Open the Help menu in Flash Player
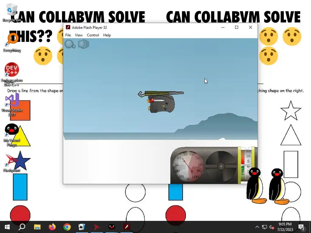This screenshot has width=311, height=233. click(107, 35)
